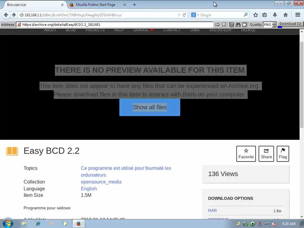Screen dimensions: 304x228
Task: Go forward with the Firefox forward arrow
Action: coord(14,15)
